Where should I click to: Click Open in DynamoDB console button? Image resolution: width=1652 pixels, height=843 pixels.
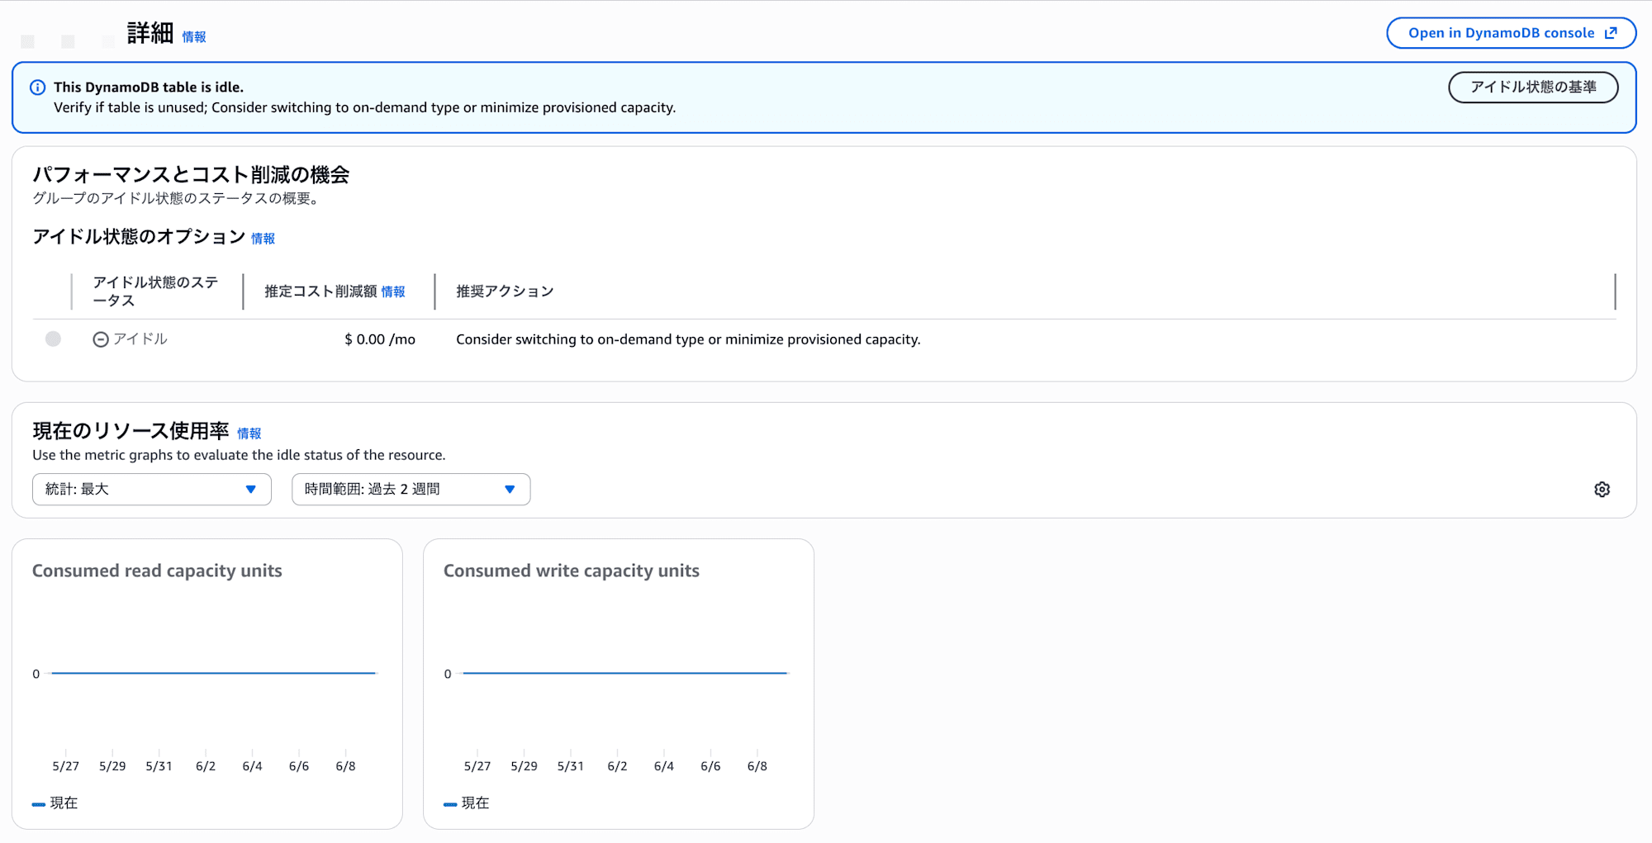coord(1511,33)
